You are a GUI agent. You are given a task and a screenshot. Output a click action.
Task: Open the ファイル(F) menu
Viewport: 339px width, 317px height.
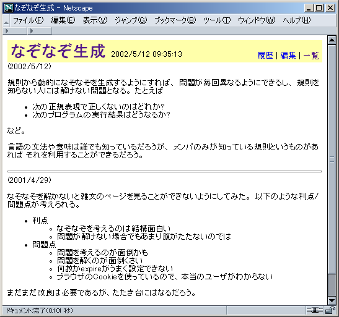pos(29,20)
